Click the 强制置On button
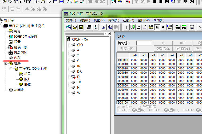Viewport: 202px width, 134px height. tap(163, 49)
